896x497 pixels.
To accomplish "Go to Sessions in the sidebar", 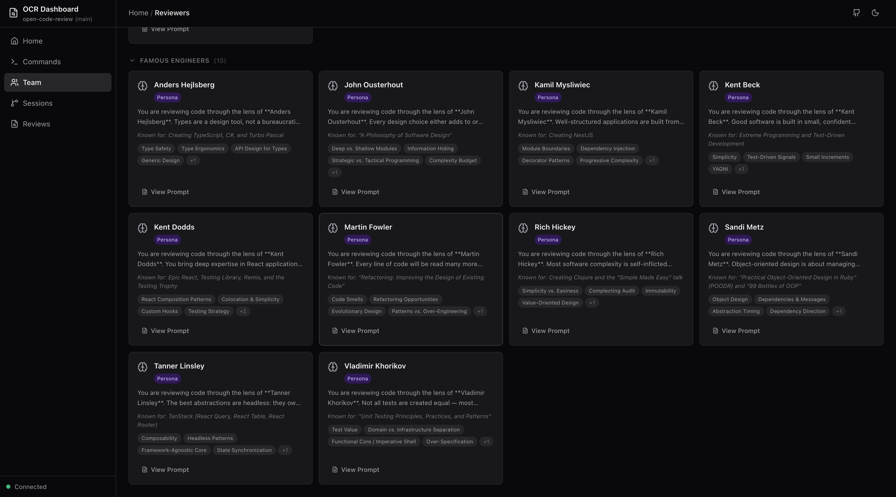I will click(38, 103).
